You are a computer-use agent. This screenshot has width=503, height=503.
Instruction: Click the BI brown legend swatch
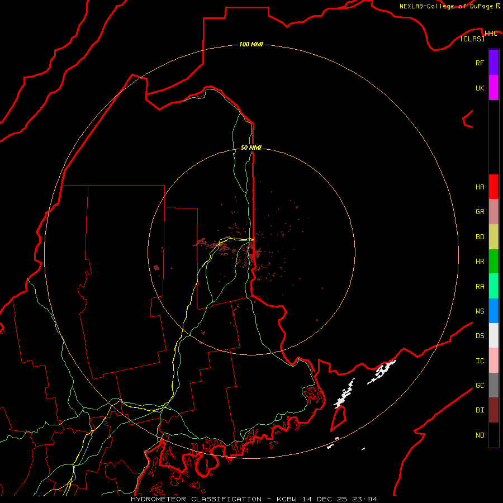(x=493, y=410)
